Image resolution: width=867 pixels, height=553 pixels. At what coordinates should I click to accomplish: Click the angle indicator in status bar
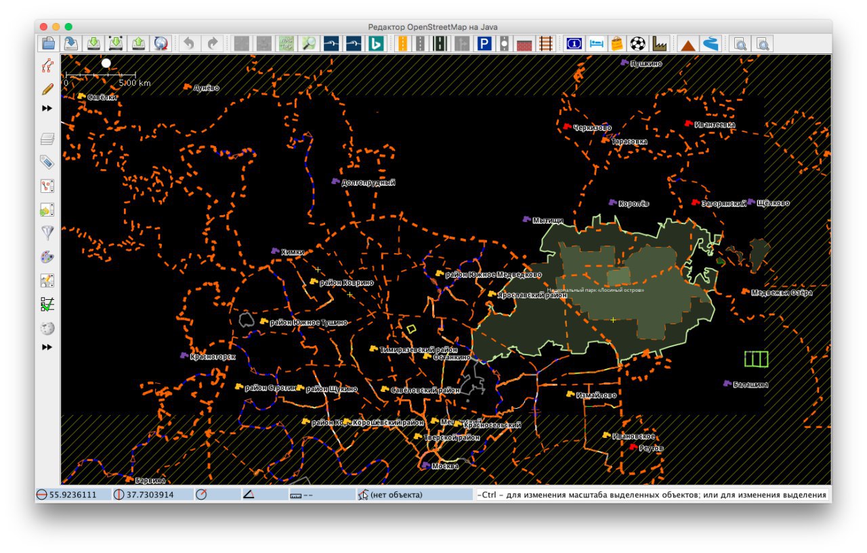[263, 495]
